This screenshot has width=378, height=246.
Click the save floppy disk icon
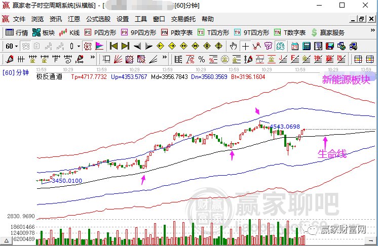coord(329,46)
